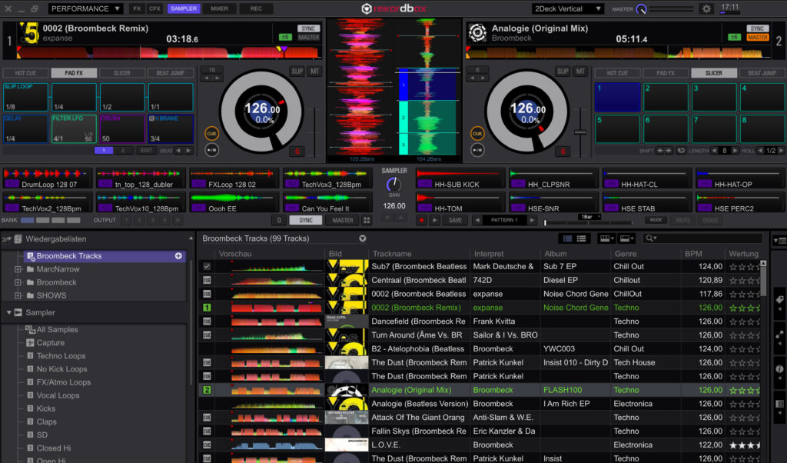The image size is (787, 463).
Task: Click the info icon in right sidebar
Action: pos(779,369)
